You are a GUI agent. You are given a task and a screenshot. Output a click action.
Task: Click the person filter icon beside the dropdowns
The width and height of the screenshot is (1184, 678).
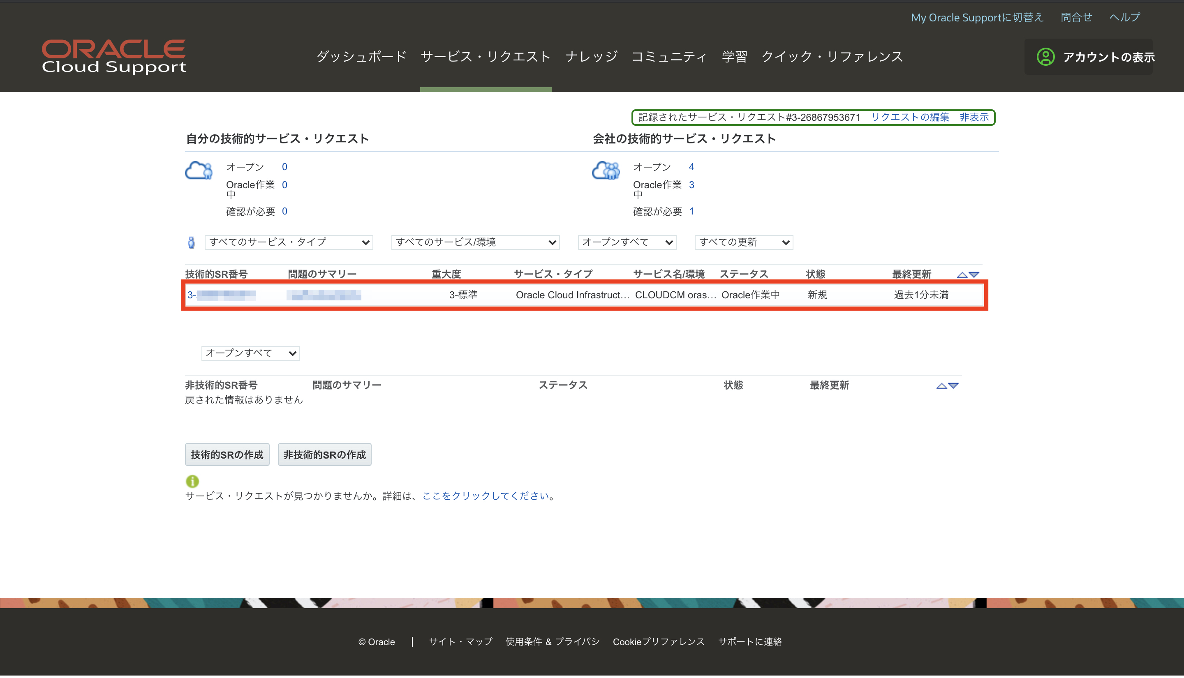click(x=192, y=242)
